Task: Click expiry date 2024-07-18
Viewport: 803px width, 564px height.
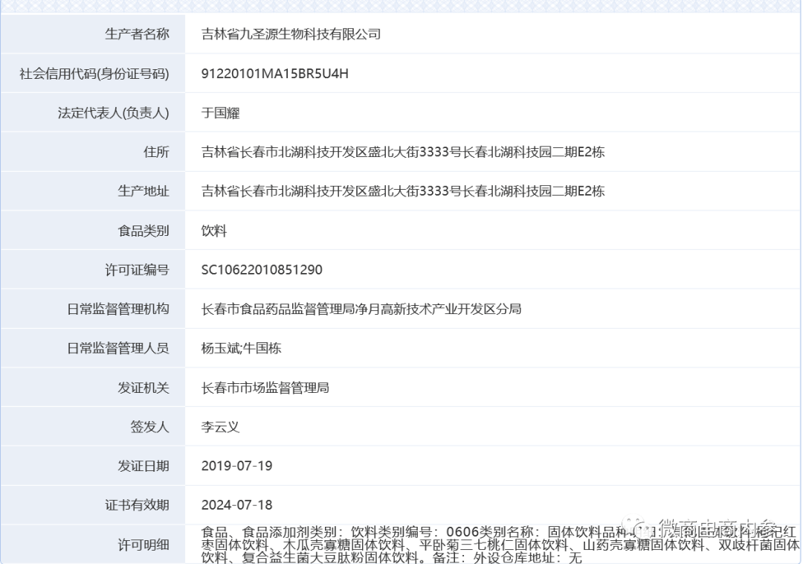Action: (236, 505)
